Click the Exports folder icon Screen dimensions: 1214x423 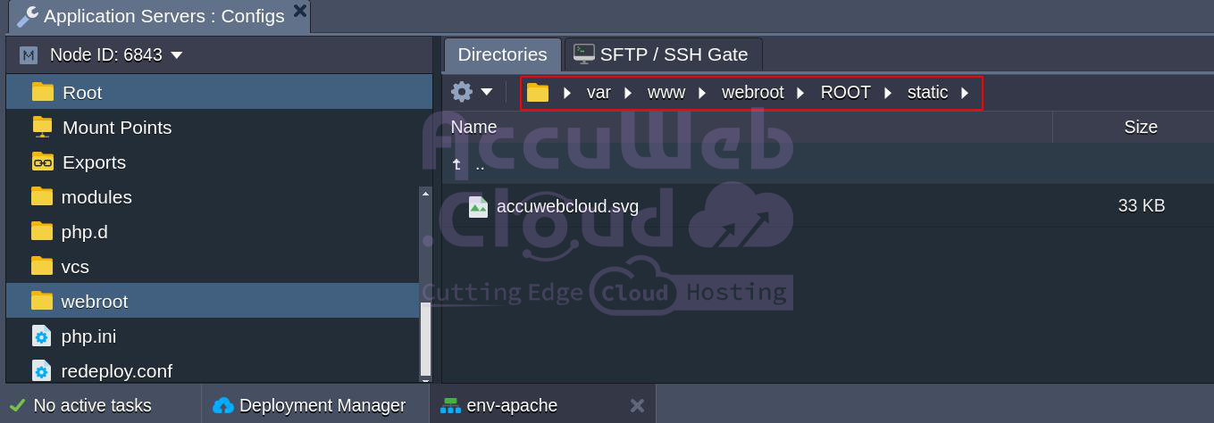tap(42, 162)
